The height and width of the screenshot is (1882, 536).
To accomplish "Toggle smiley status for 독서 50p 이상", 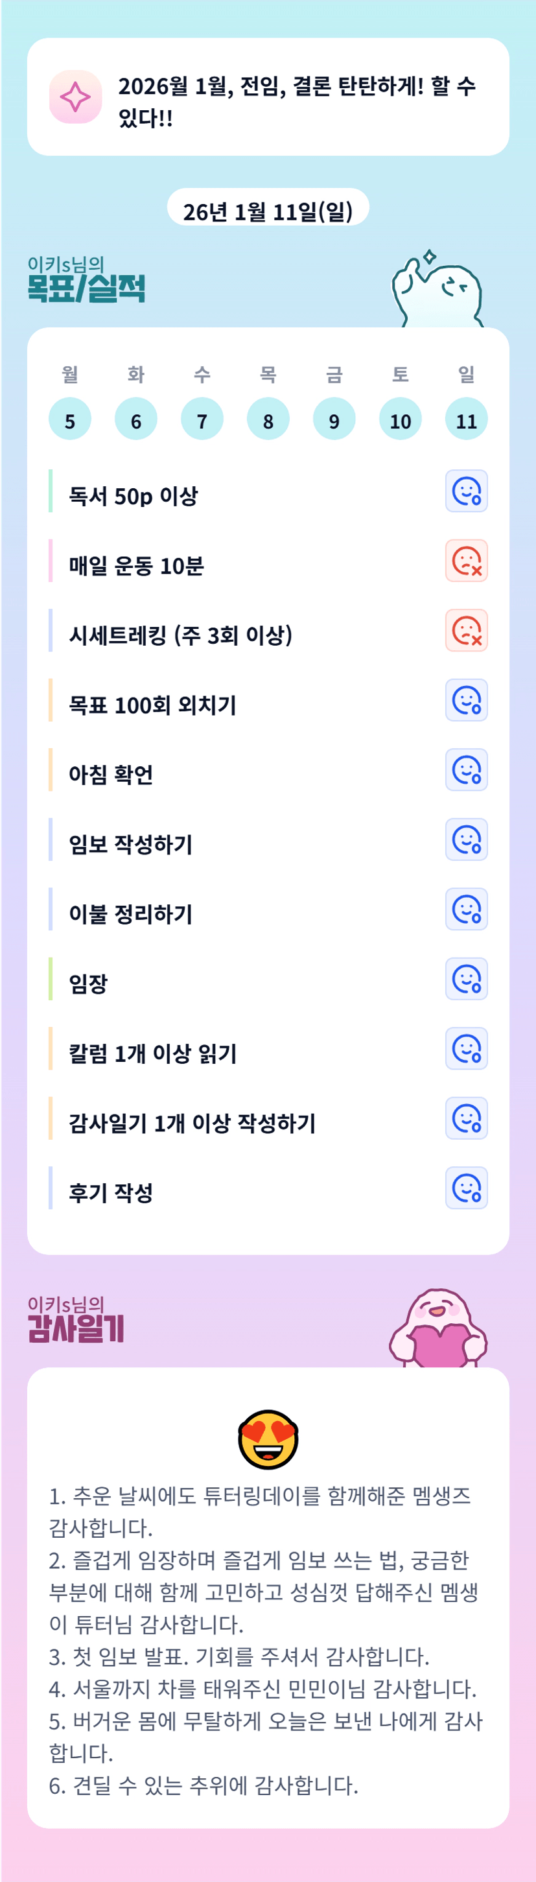I will [x=466, y=491].
